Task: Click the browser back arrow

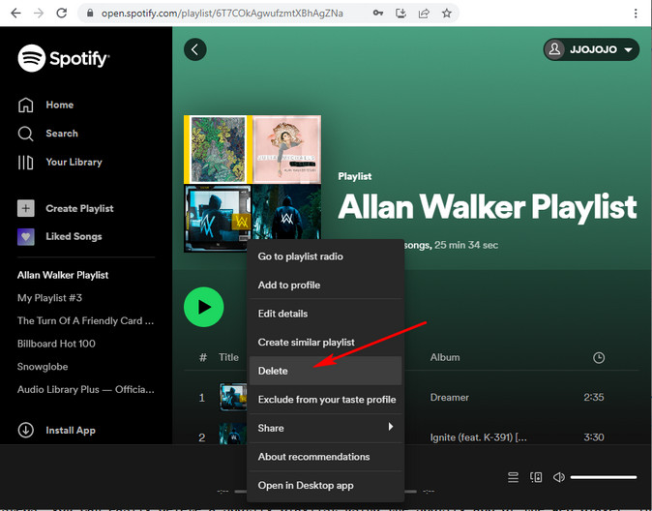Action: (x=15, y=14)
